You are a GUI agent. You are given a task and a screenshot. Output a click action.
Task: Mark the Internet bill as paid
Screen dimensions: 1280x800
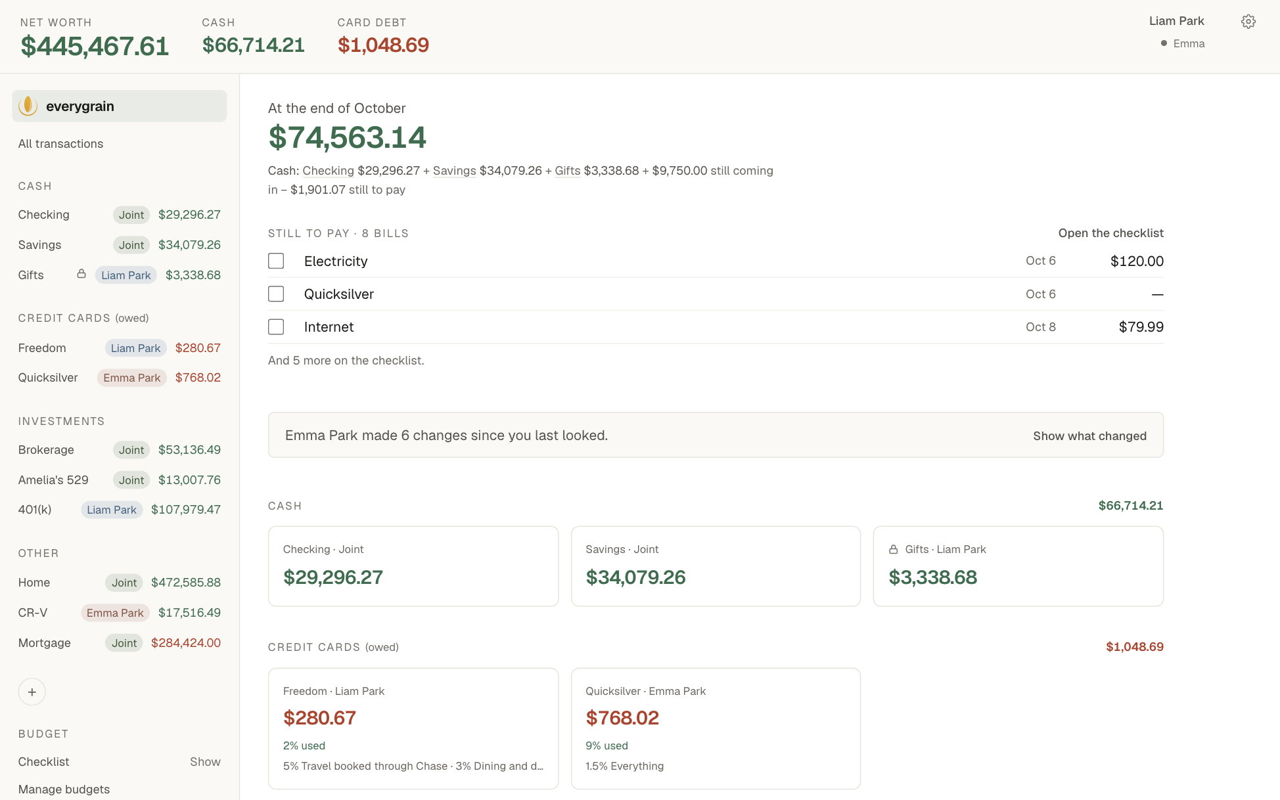click(276, 326)
